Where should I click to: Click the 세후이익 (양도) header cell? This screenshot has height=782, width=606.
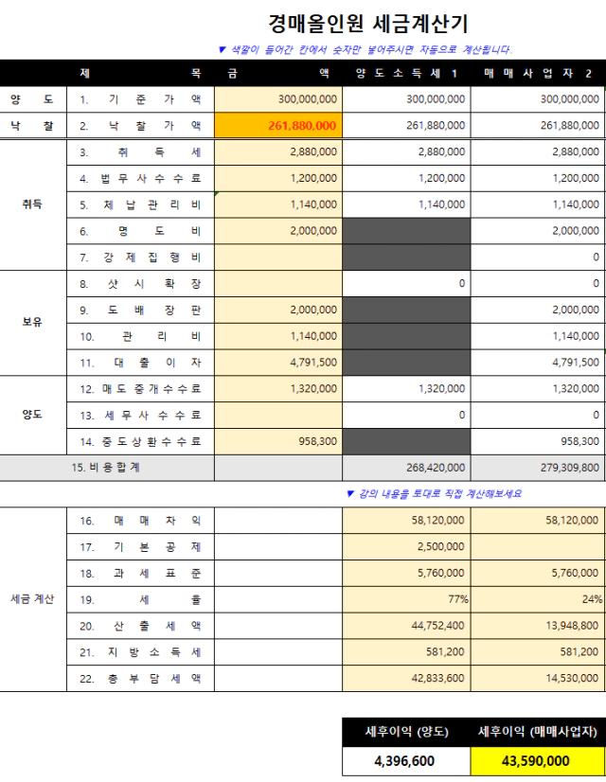tap(406, 732)
